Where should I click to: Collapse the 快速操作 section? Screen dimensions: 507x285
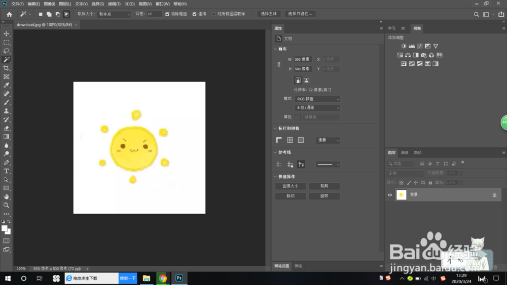[x=275, y=177]
